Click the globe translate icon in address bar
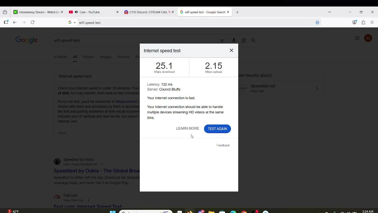Viewport: 378px width, 213px height. (x=317, y=22)
